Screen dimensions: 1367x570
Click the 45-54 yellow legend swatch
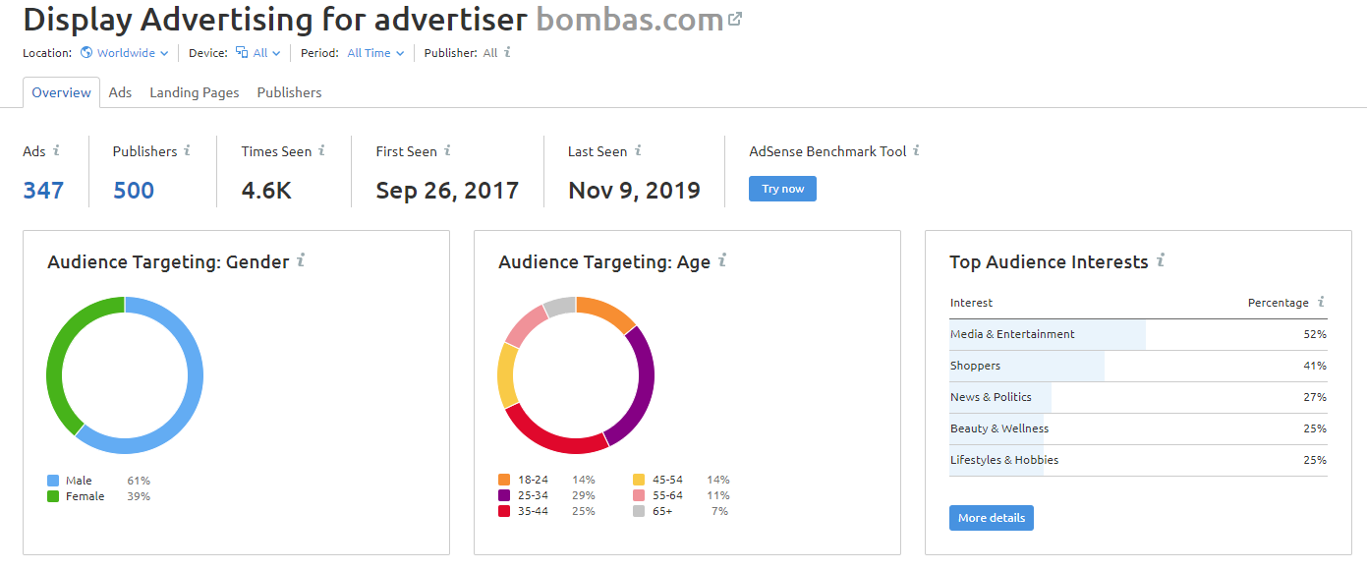(639, 480)
